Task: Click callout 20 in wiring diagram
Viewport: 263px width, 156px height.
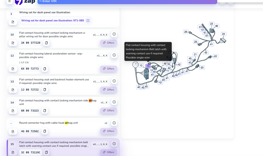Action: (x=202, y=68)
